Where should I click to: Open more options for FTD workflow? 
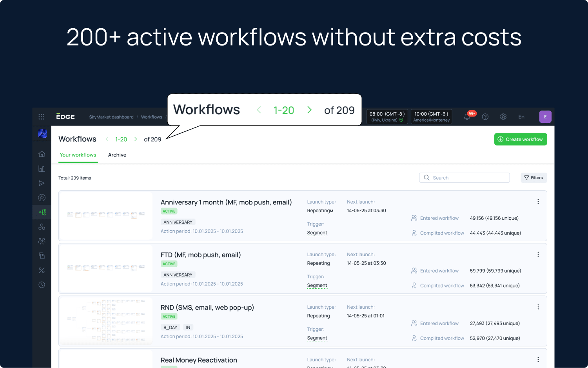(538, 254)
